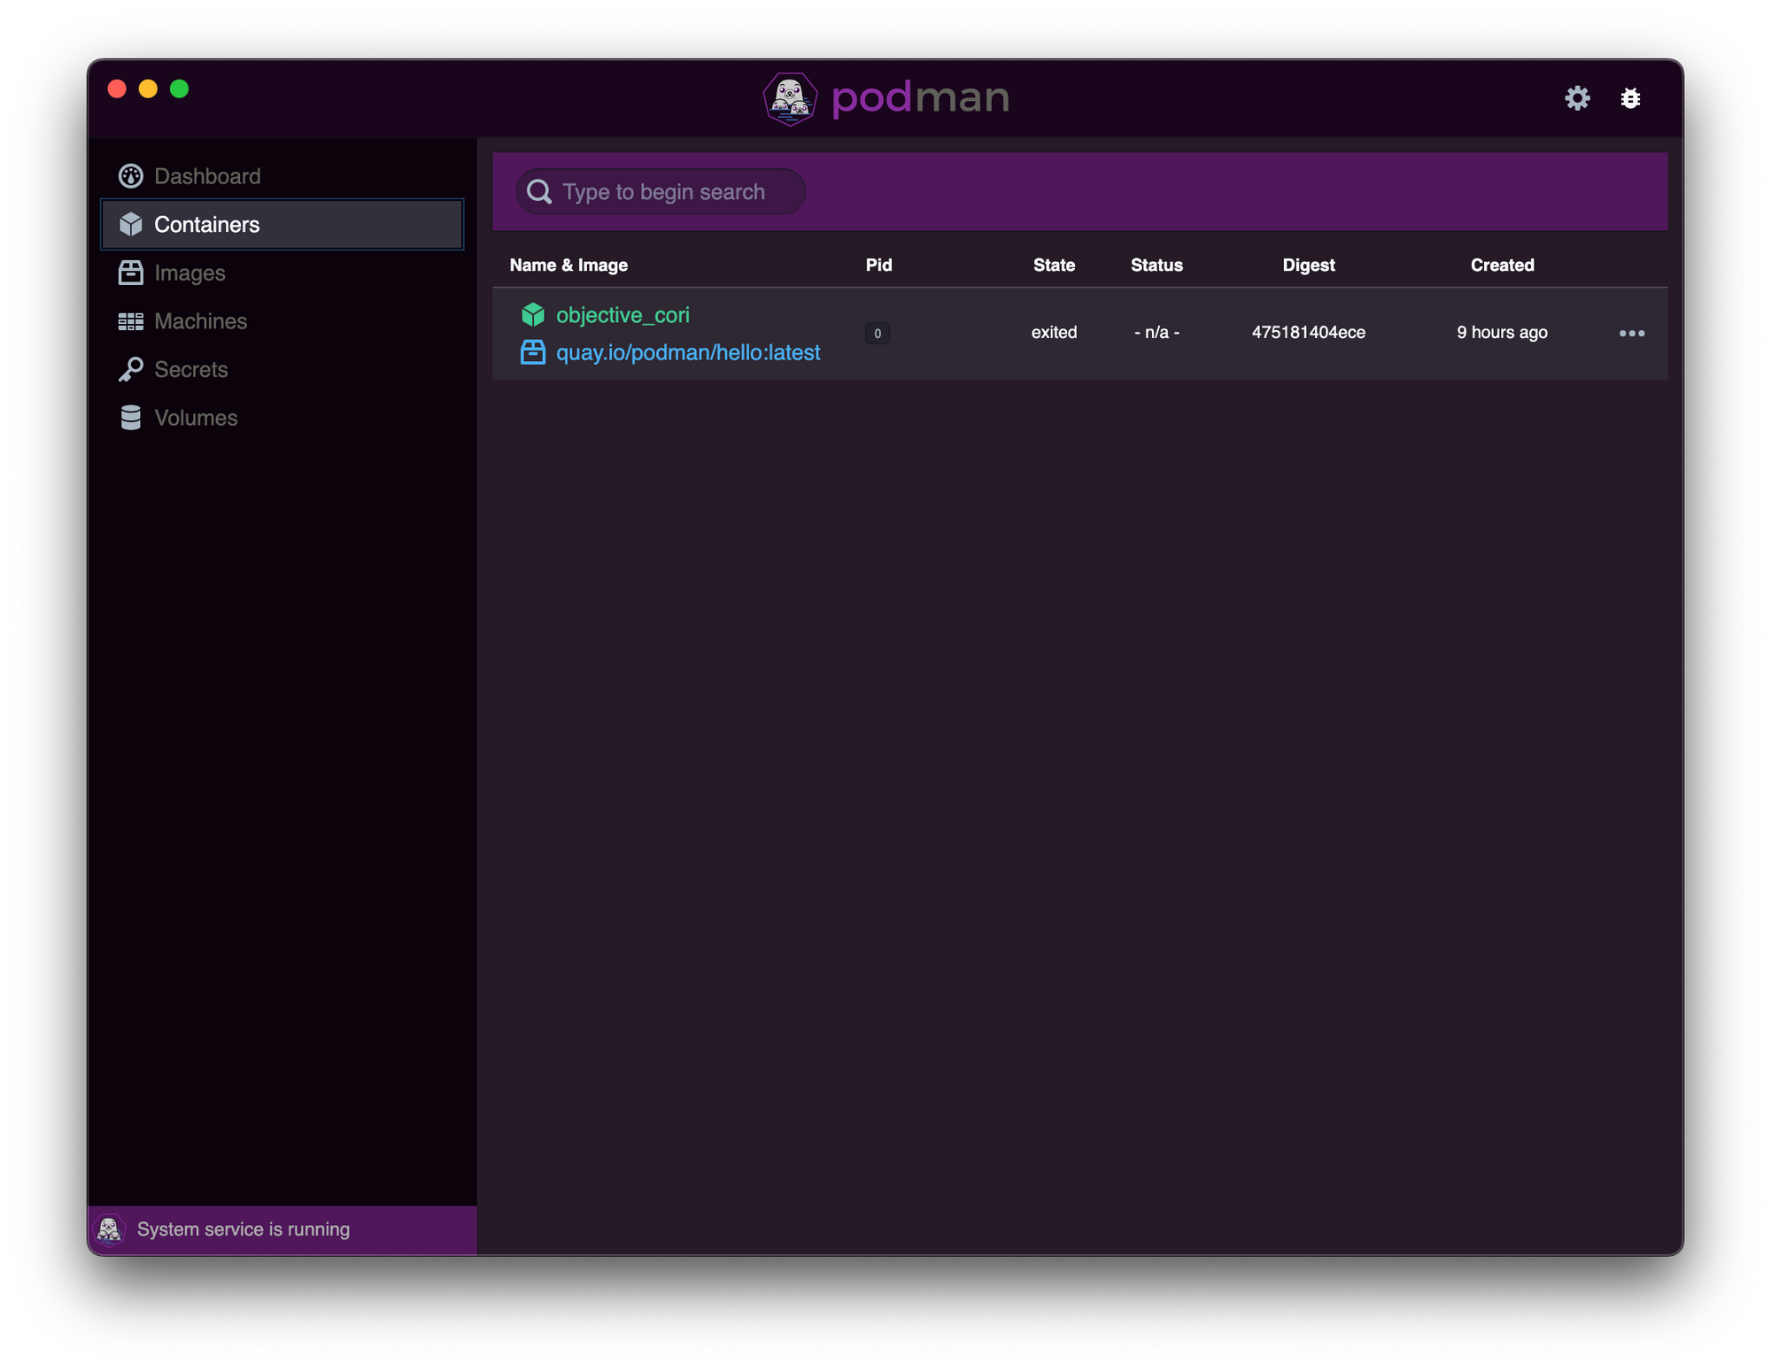This screenshot has height=1371, width=1771.
Task: Click the search magnifier icon
Action: tap(539, 192)
